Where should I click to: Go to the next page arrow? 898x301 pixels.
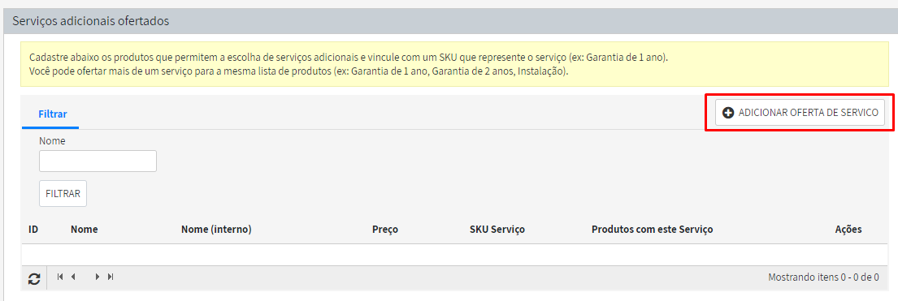tap(98, 277)
